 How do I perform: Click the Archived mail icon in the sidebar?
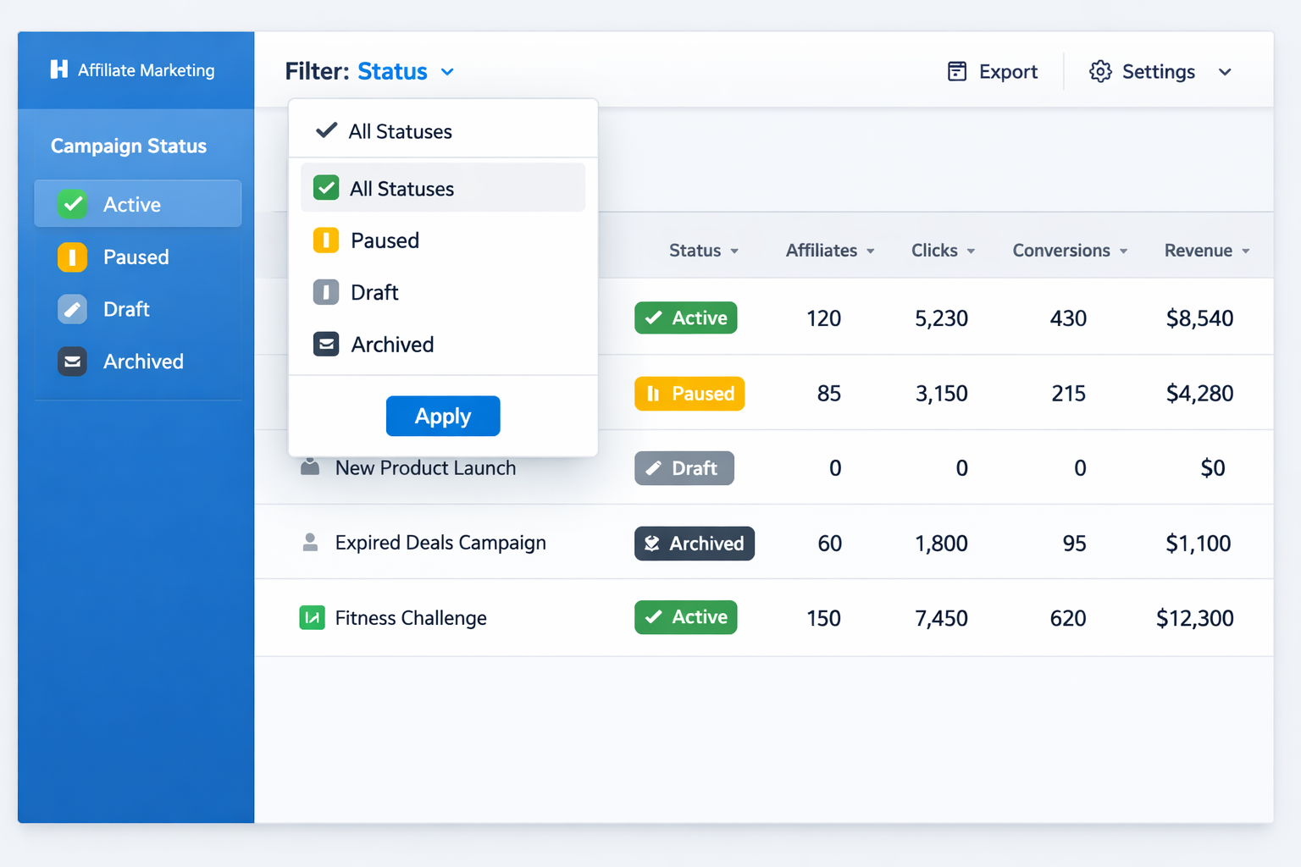click(72, 362)
